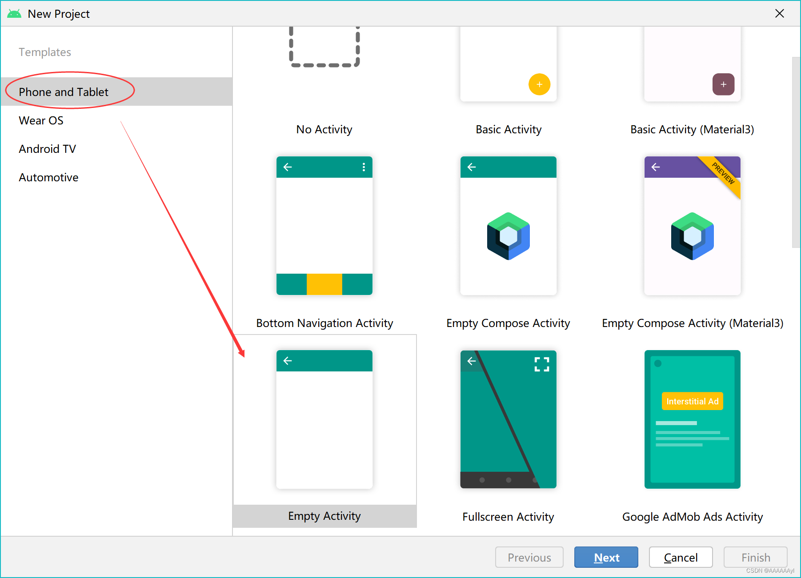Viewport: 801px width, 578px height.
Task: Select the Empty Compose Activity thumbnail
Action: [509, 226]
